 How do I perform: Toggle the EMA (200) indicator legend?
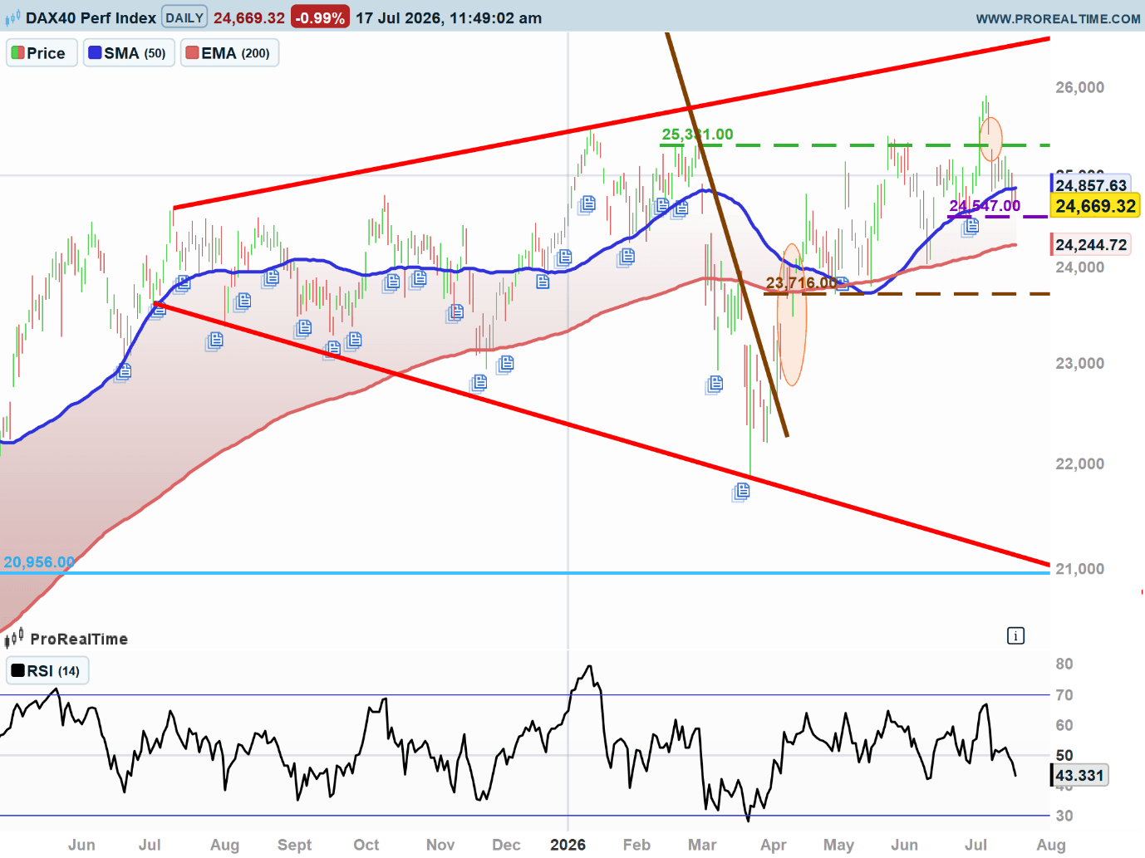[x=229, y=53]
